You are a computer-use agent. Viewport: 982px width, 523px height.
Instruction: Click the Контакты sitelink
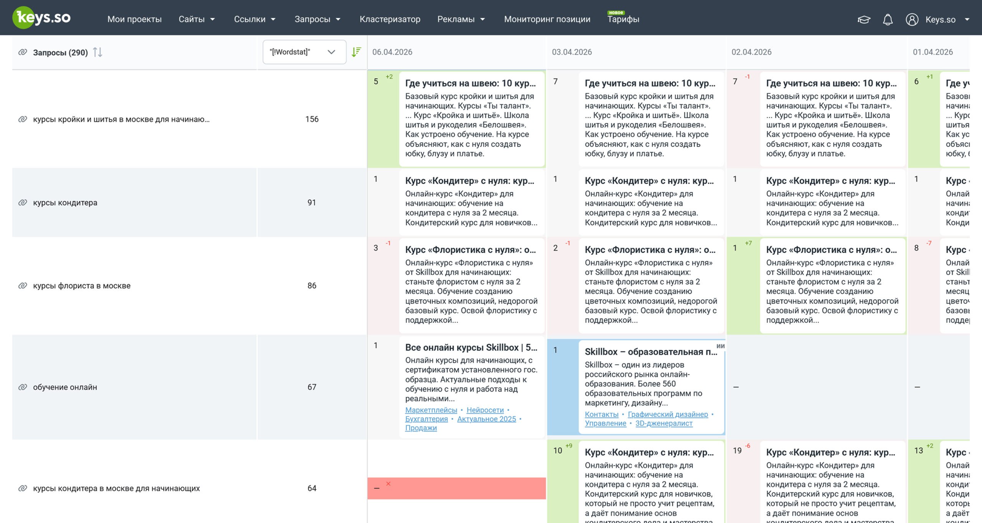[x=601, y=414]
